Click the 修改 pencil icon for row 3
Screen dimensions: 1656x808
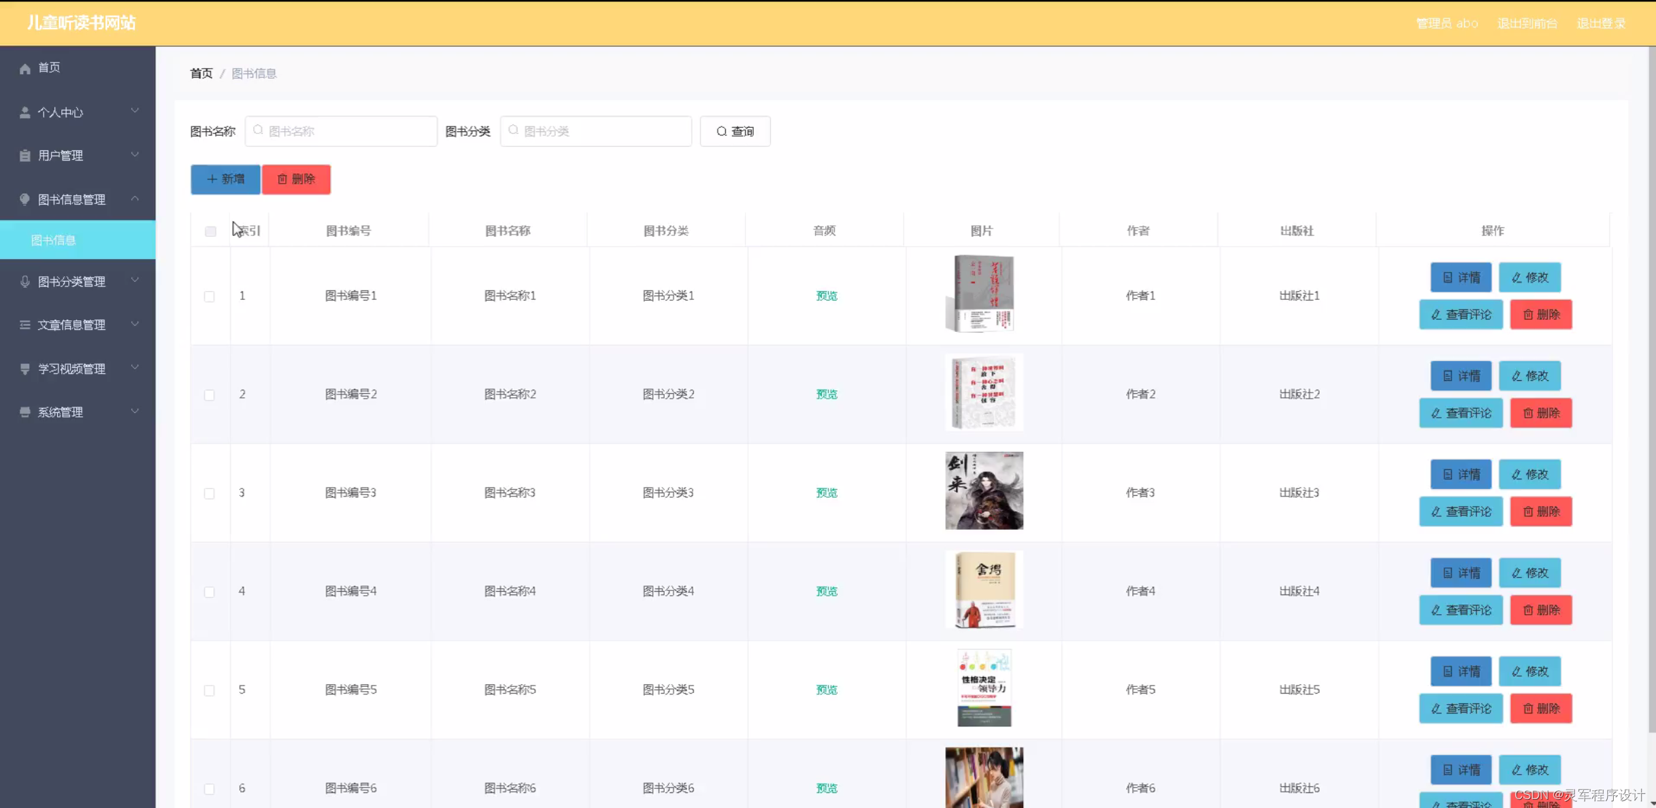pyautogui.click(x=1517, y=475)
